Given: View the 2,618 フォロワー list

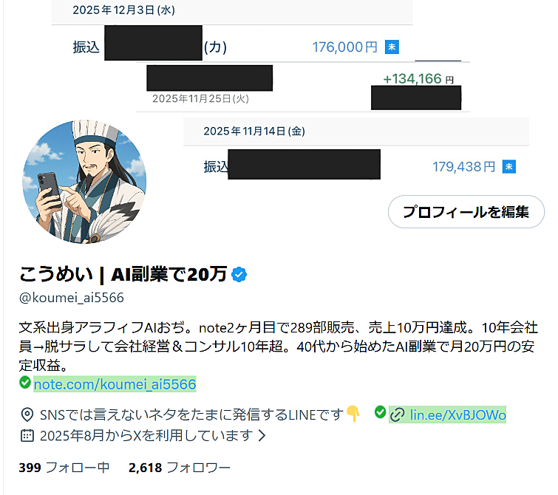Looking at the screenshot, I should coord(180,468).
